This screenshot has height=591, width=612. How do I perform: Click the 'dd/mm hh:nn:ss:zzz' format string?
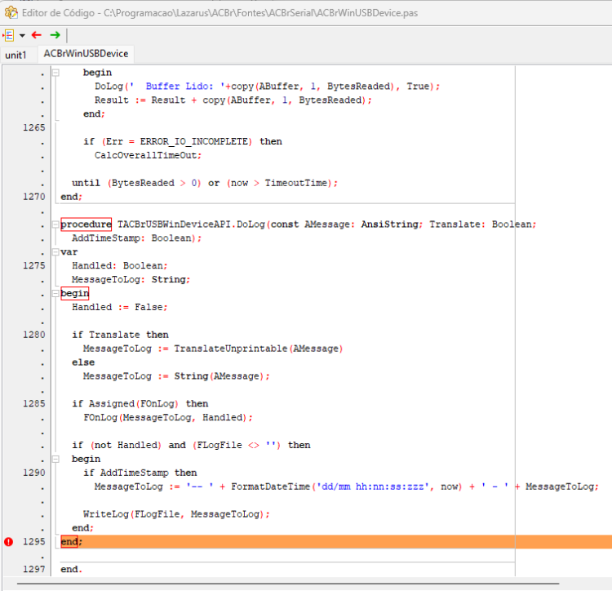click(x=373, y=487)
